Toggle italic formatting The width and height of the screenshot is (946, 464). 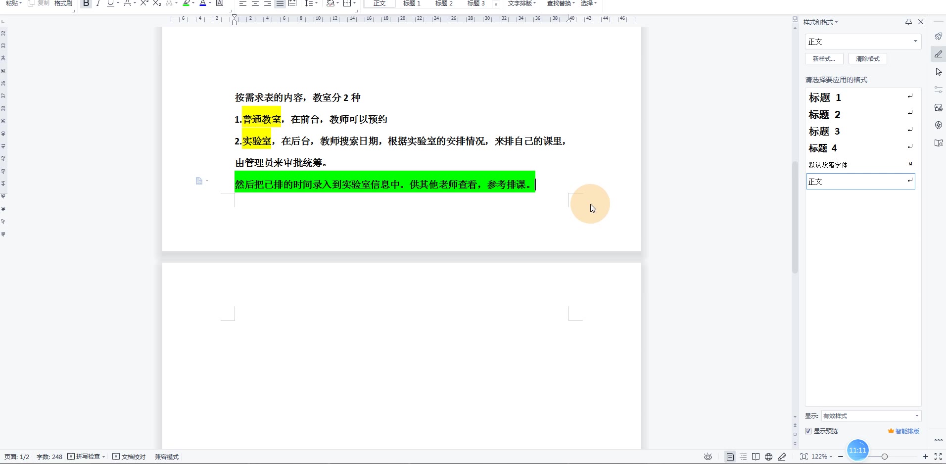98,3
